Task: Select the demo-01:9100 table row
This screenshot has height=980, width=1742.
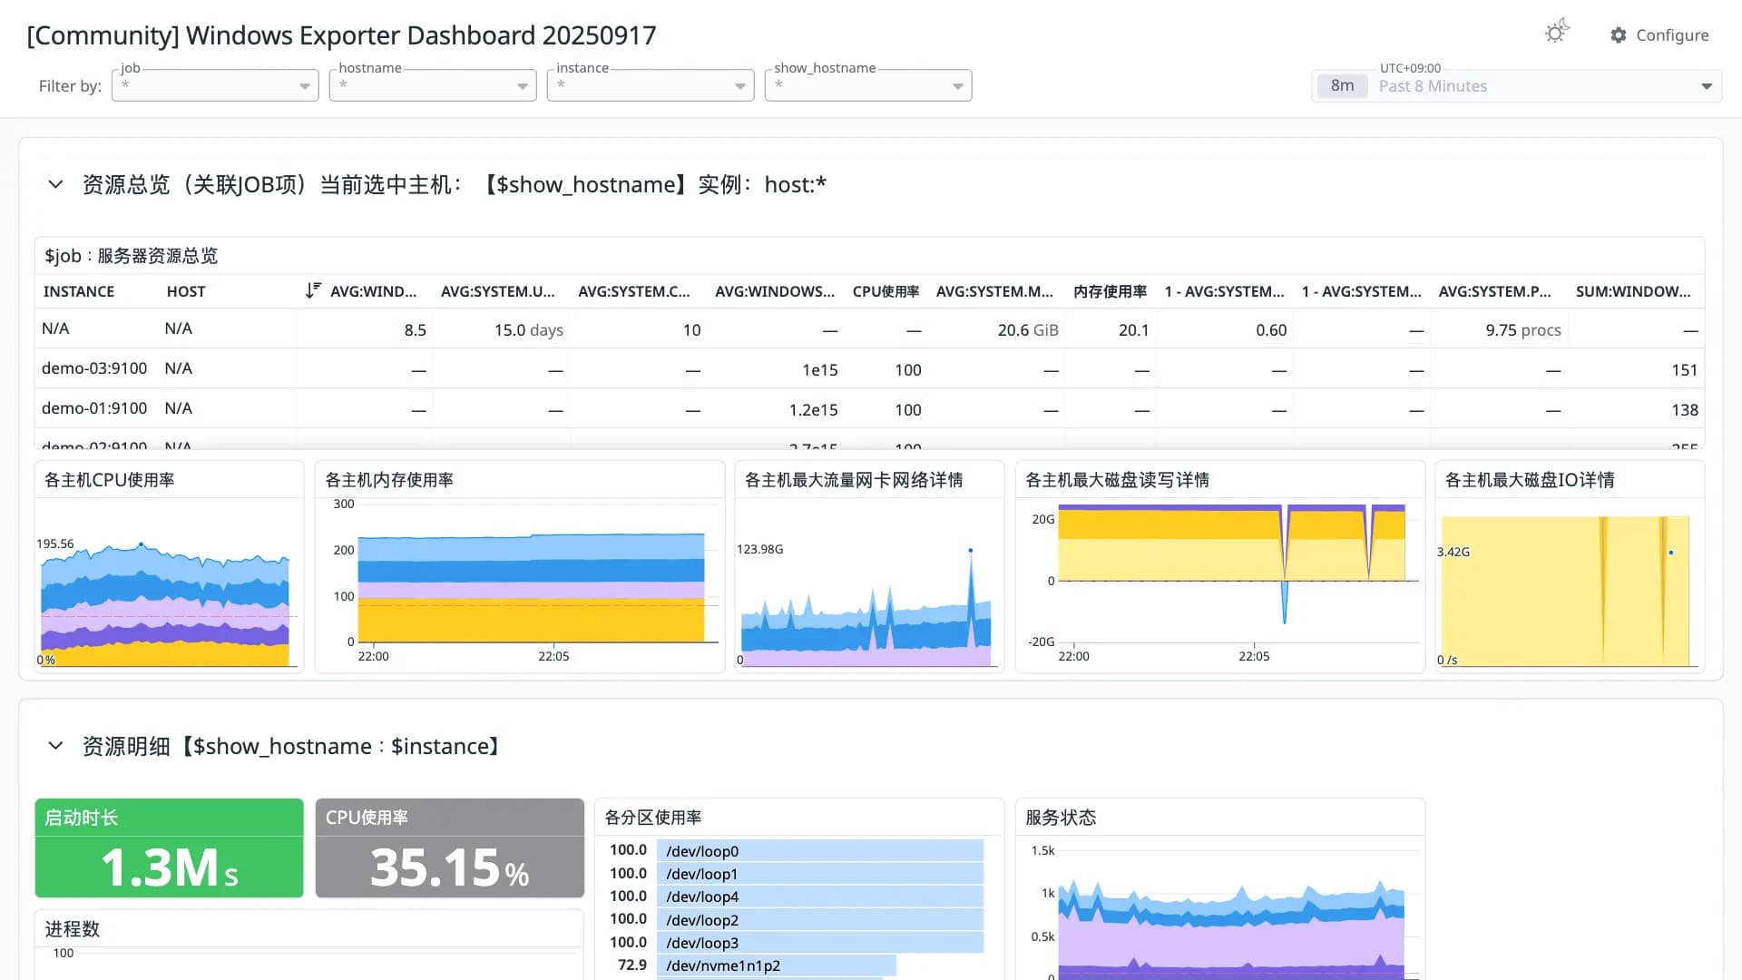Action: 869,408
